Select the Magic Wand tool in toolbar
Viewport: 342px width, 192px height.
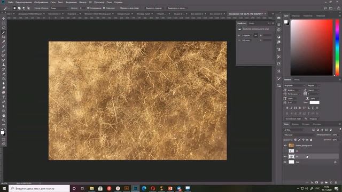pyautogui.click(x=4, y=33)
